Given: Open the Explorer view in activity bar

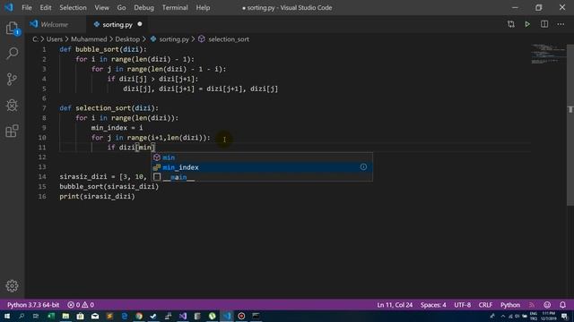Looking at the screenshot, I should [x=12, y=29].
